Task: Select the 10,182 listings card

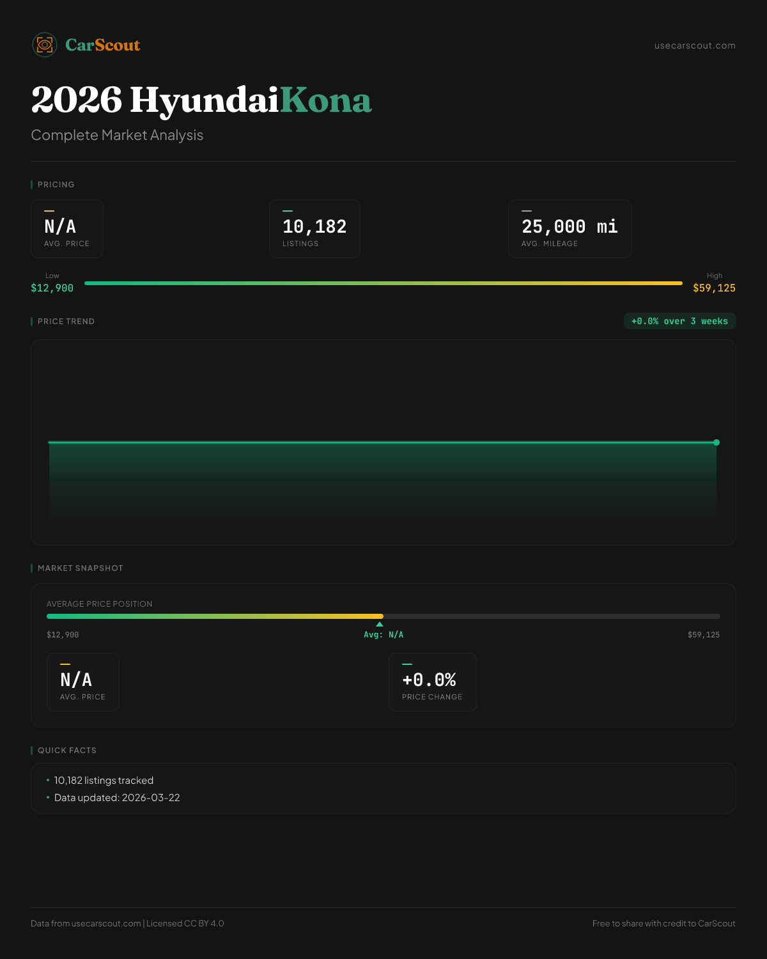Action: point(314,229)
